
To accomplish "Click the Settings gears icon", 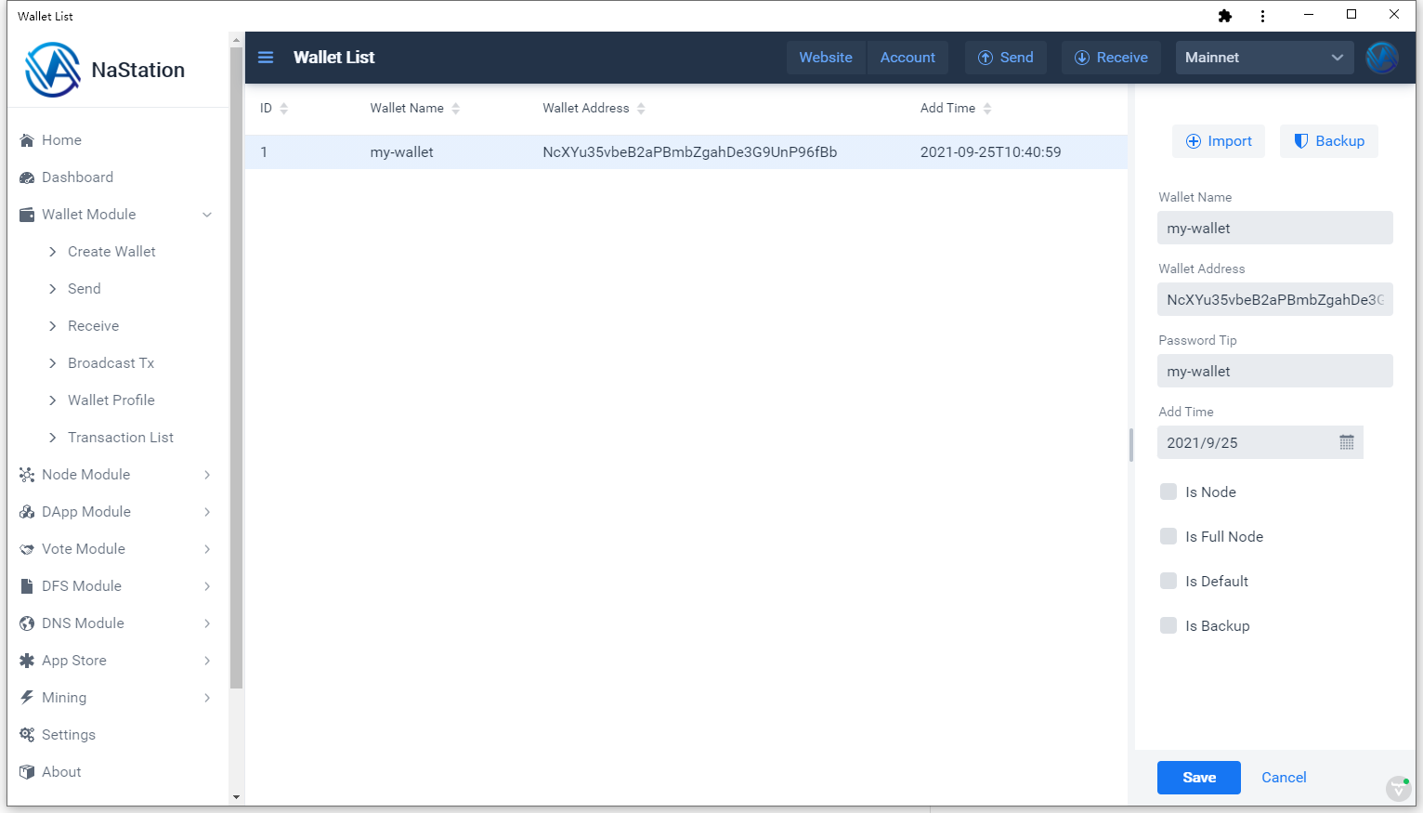I will [x=27, y=735].
